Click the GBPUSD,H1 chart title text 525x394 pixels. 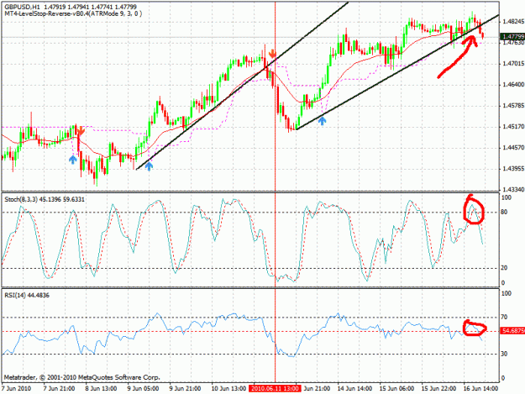[23, 7]
